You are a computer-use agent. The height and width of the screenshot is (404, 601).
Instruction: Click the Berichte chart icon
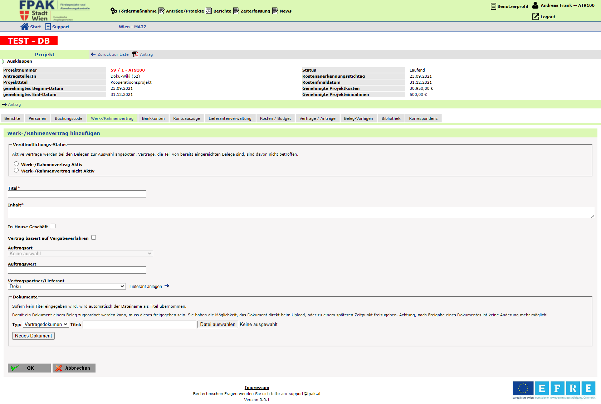tap(209, 11)
